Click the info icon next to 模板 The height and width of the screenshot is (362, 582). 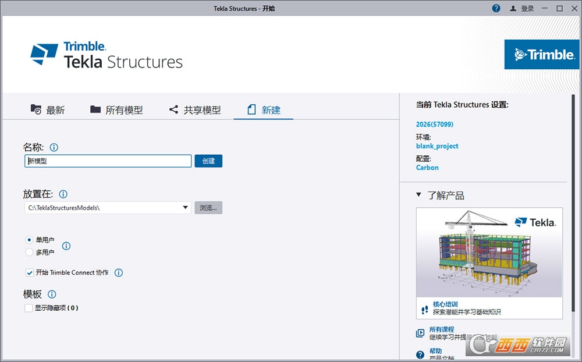(52, 294)
